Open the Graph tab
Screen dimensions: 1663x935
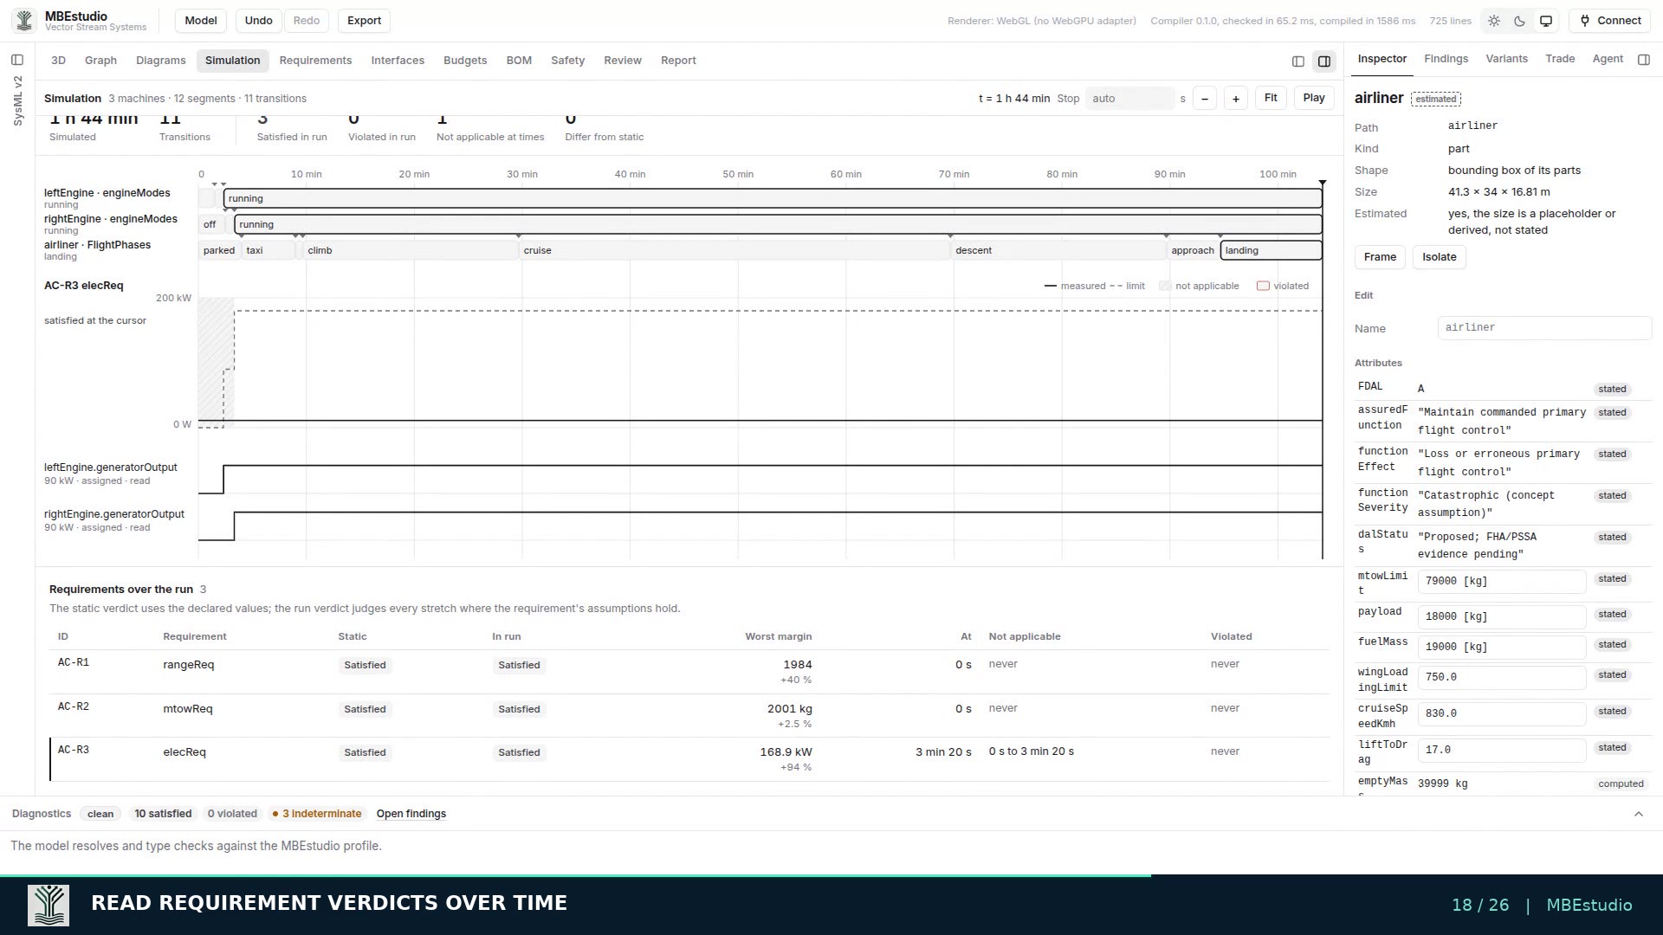pos(100,61)
